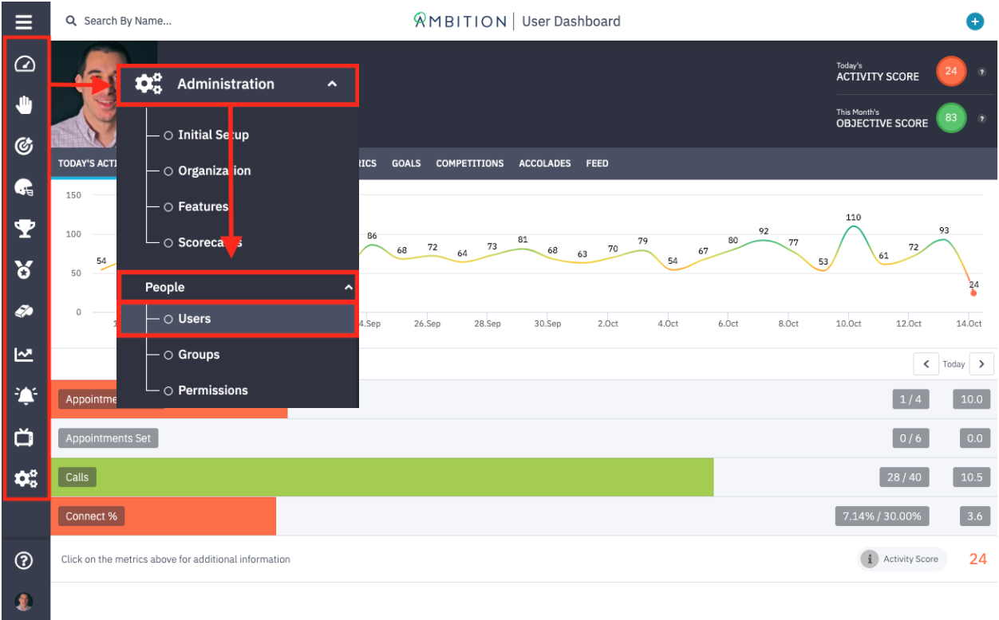Viewport: 999px width, 620px height.
Task: Go to next day arrow
Action: click(x=981, y=364)
